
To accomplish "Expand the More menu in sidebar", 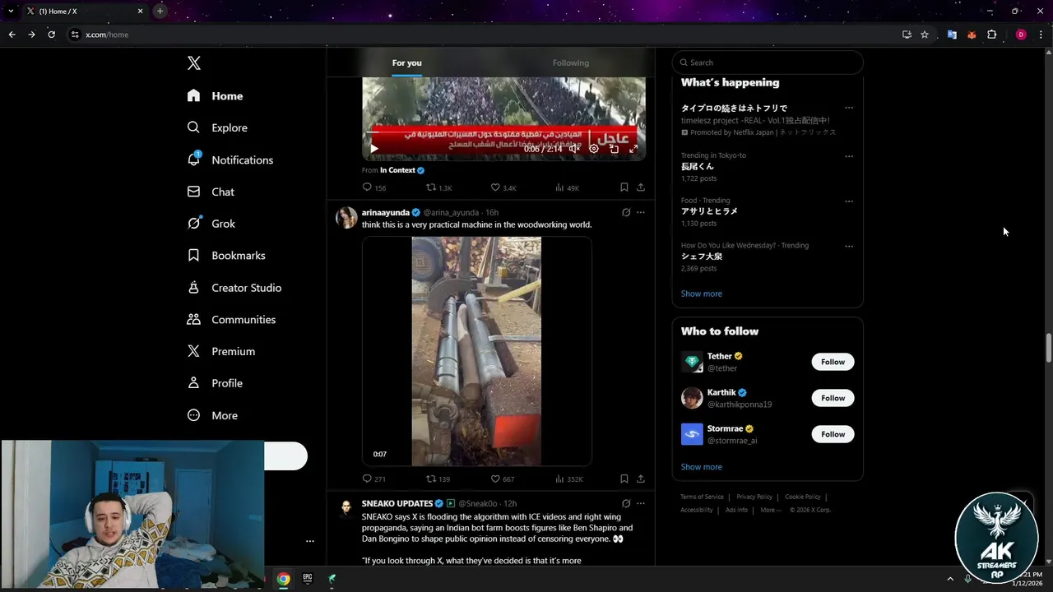I will click(x=213, y=415).
